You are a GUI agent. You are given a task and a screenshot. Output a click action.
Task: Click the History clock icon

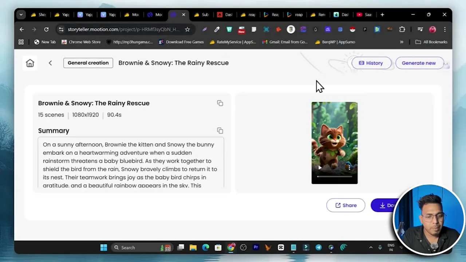[361, 63]
